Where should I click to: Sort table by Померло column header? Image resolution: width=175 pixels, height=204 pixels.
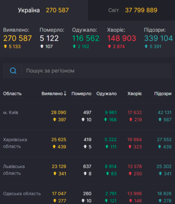point(81,94)
